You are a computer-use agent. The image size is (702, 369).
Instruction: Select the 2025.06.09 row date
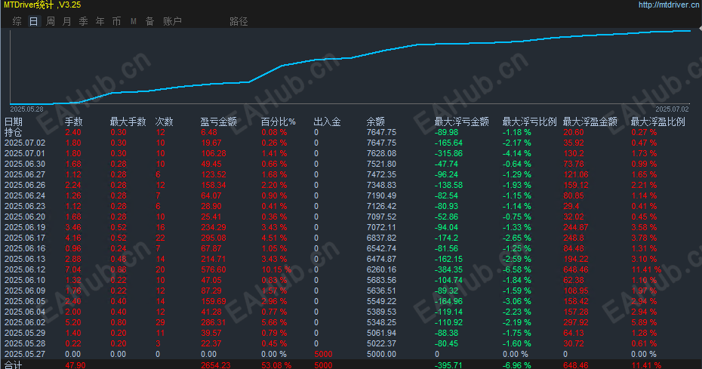(25, 291)
